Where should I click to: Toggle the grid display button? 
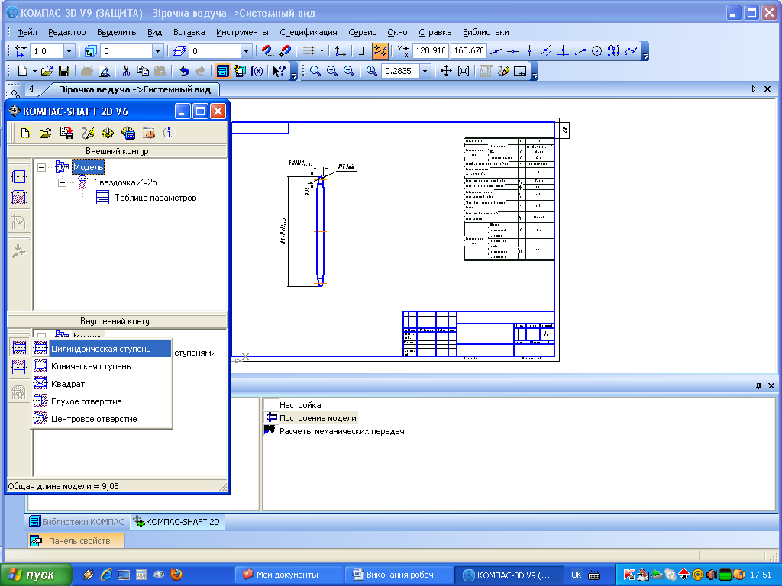point(309,50)
